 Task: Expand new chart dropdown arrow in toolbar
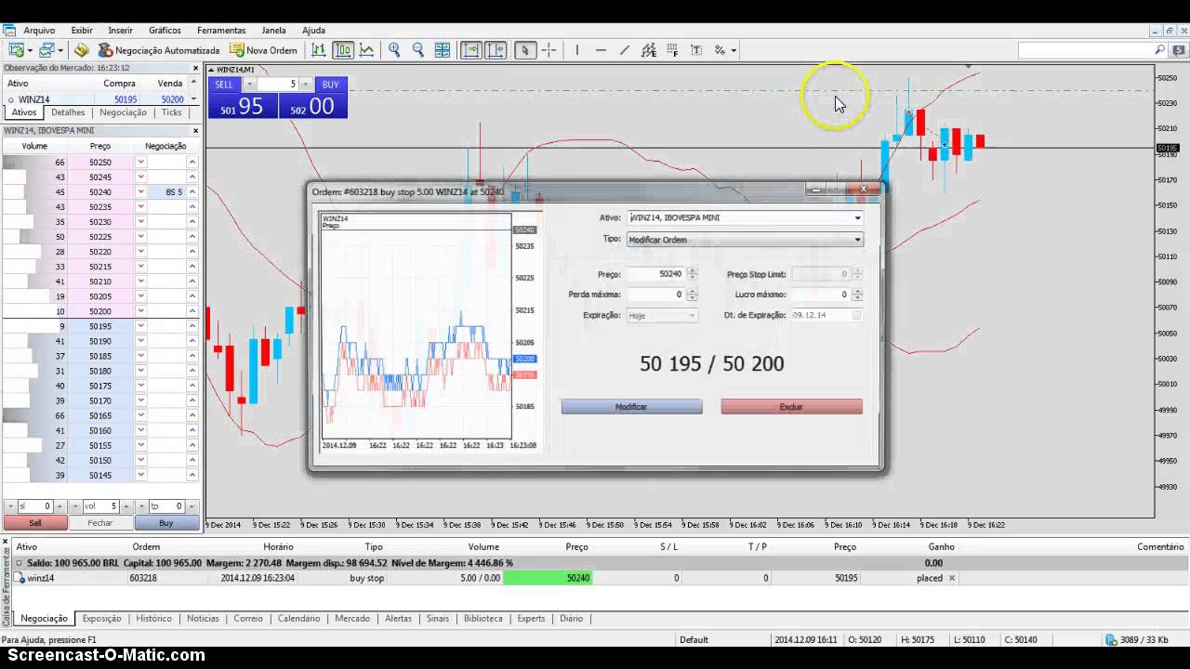coord(30,50)
